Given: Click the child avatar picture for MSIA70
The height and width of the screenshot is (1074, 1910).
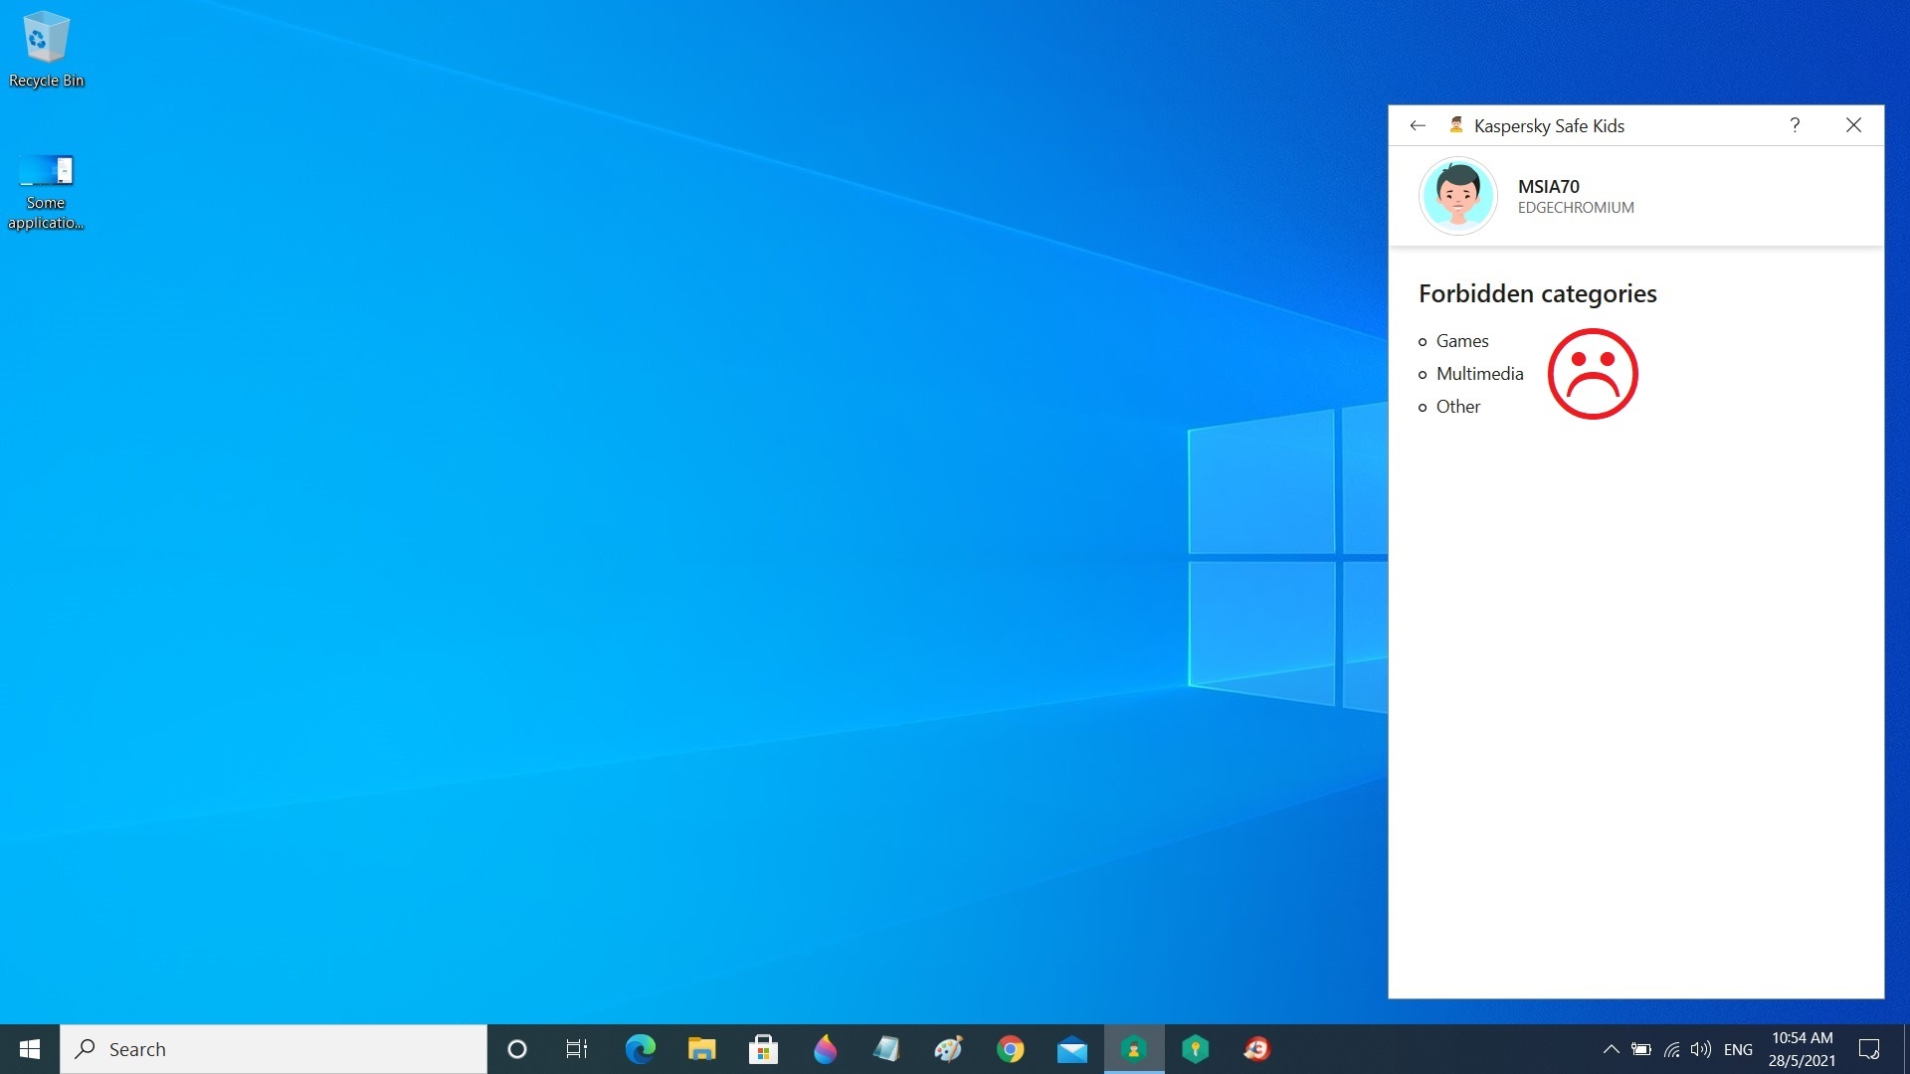Looking at the screenshot, I should pyautogui.click(x=1457, y=196).
